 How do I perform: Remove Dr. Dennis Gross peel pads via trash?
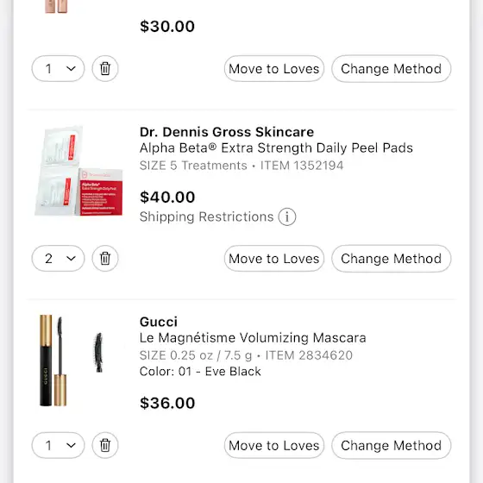point(105,258)
